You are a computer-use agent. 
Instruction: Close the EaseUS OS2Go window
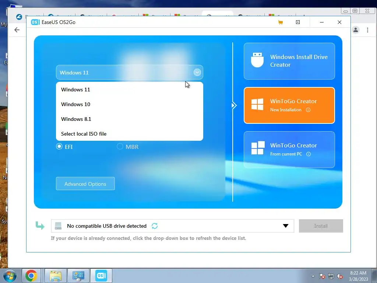tap(339, 22)
